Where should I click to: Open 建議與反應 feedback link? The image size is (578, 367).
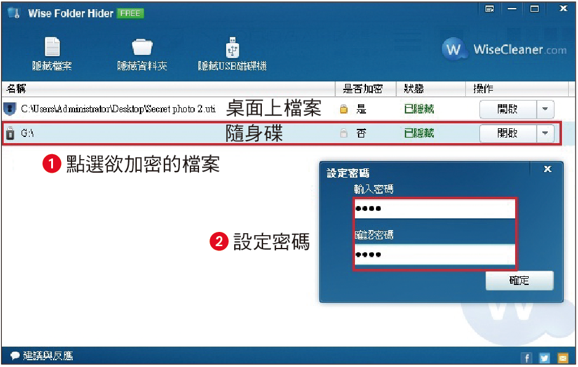(x=42, y=356)
